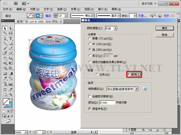Image resolution: width=181 pixels, height=135 pixels.
Task: Select the Pen tool
Action: 5,38
